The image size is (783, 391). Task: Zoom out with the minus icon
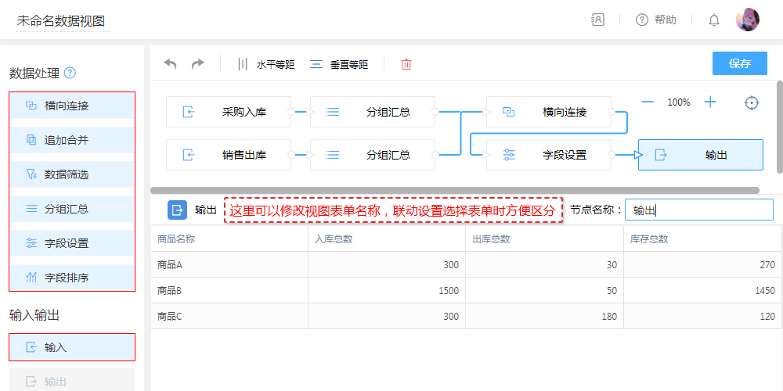click(648, 102)
